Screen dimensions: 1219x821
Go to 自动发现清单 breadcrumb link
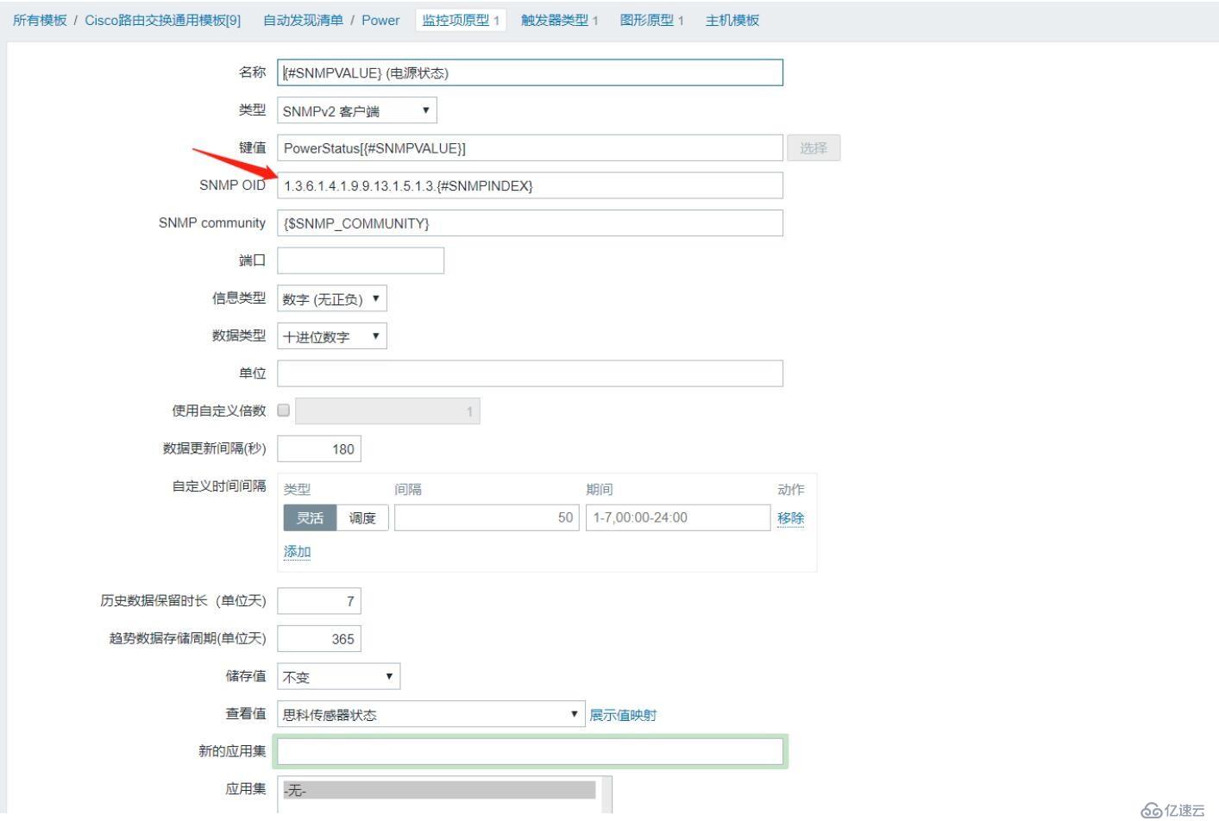[303, 20]
